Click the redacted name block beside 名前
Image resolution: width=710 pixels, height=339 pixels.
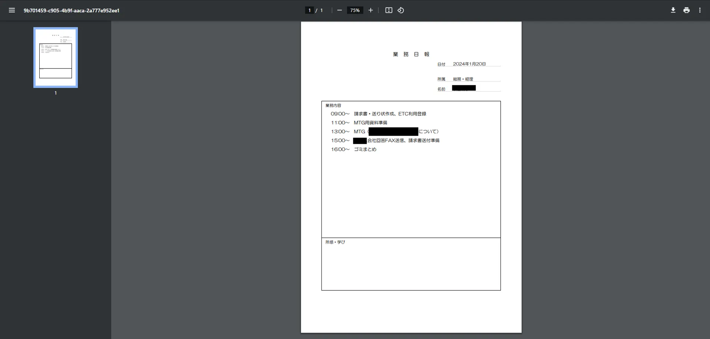(x=463, y=88)
